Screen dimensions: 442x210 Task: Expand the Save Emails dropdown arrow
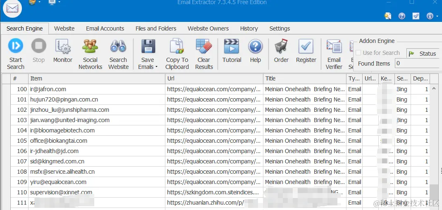coord(156,67)
